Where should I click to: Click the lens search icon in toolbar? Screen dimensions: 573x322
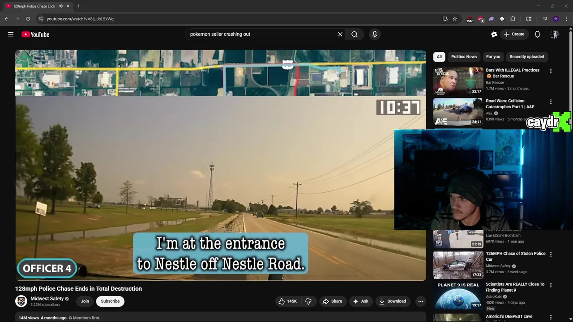click(529, 19)
